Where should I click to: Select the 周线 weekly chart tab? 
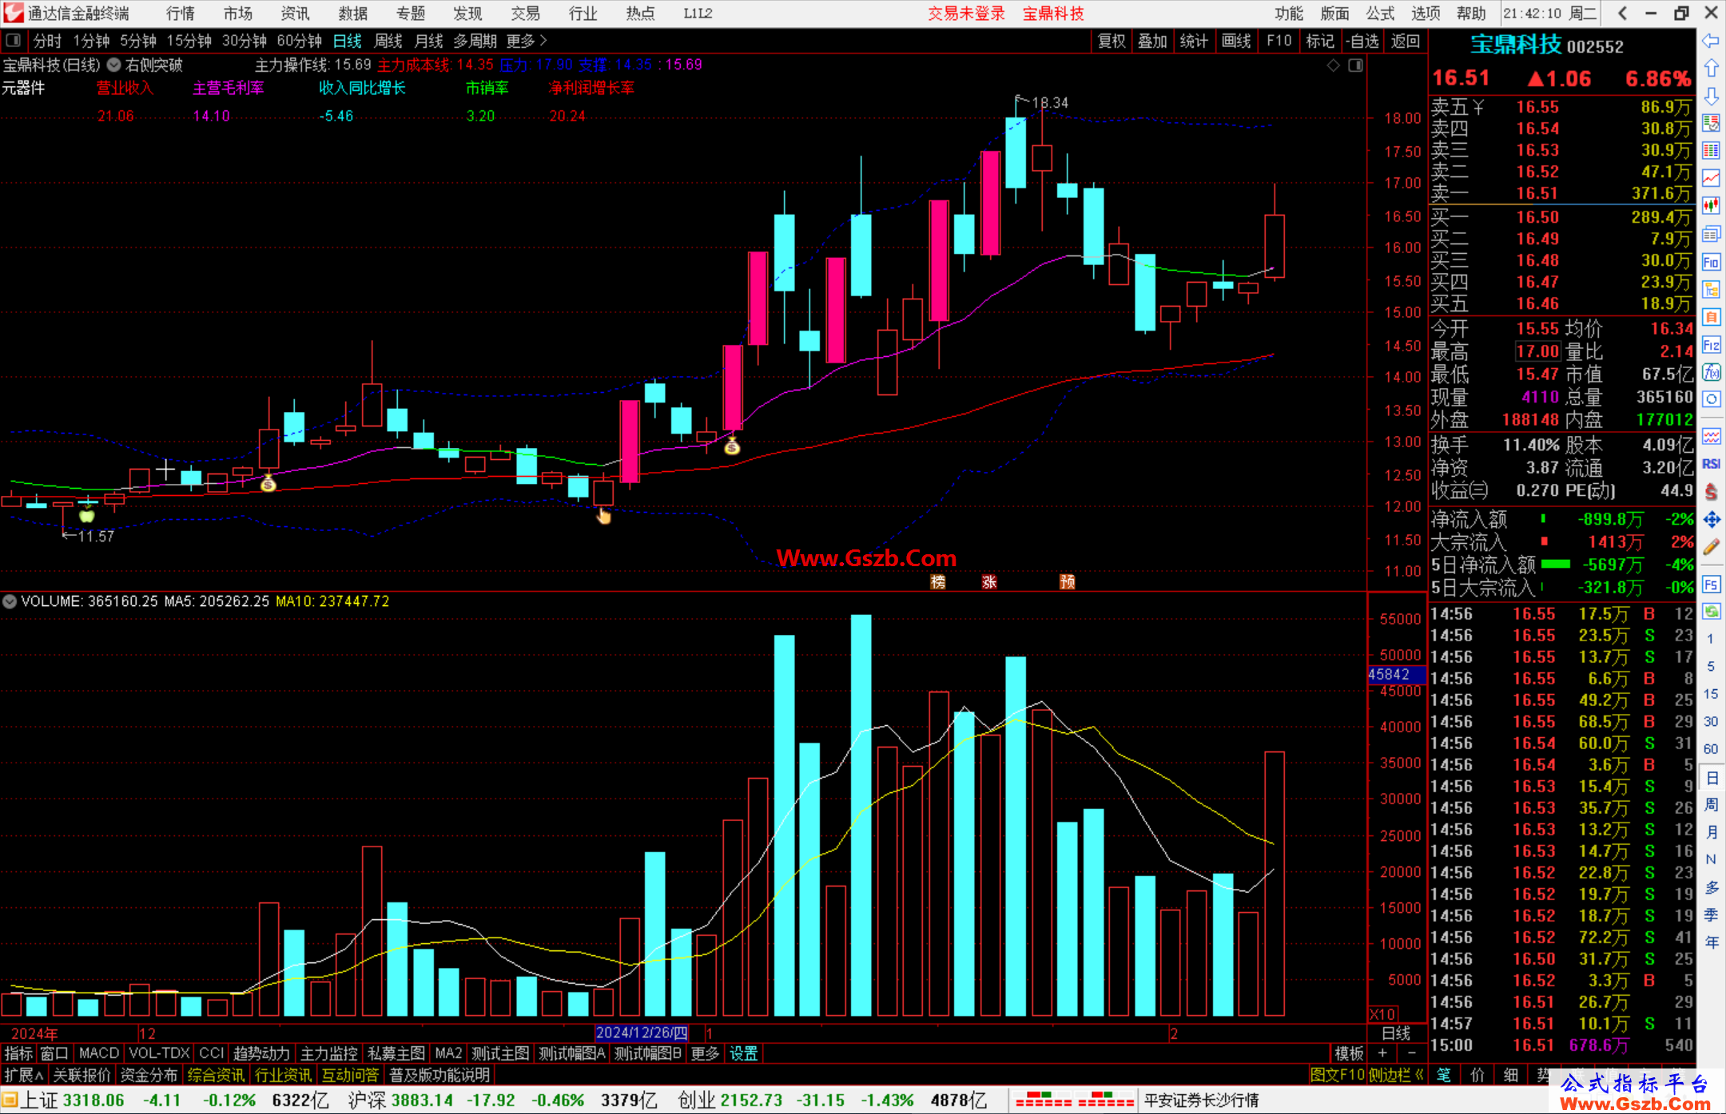click(x=388, y=41)
